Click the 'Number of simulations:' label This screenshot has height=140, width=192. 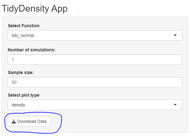[32, 50]
